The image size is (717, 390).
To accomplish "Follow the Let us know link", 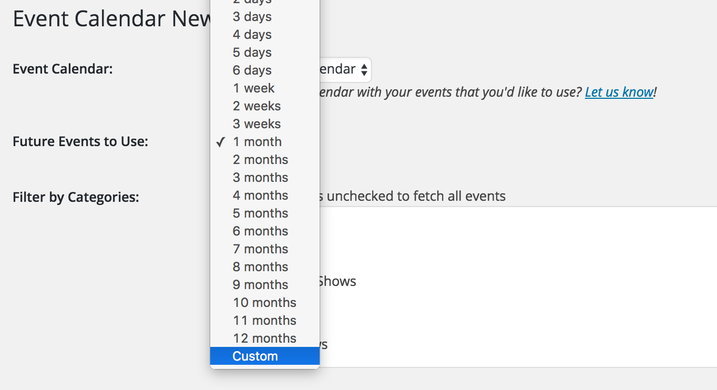I will click(619, 92).
